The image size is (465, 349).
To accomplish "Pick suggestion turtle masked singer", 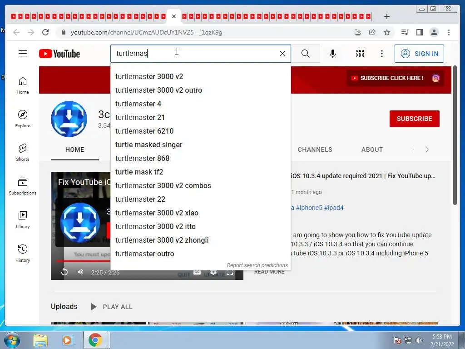I will click(x=200, y=145).
